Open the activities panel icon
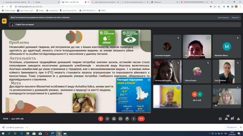 pyautogui.click(x=238, y=119)
